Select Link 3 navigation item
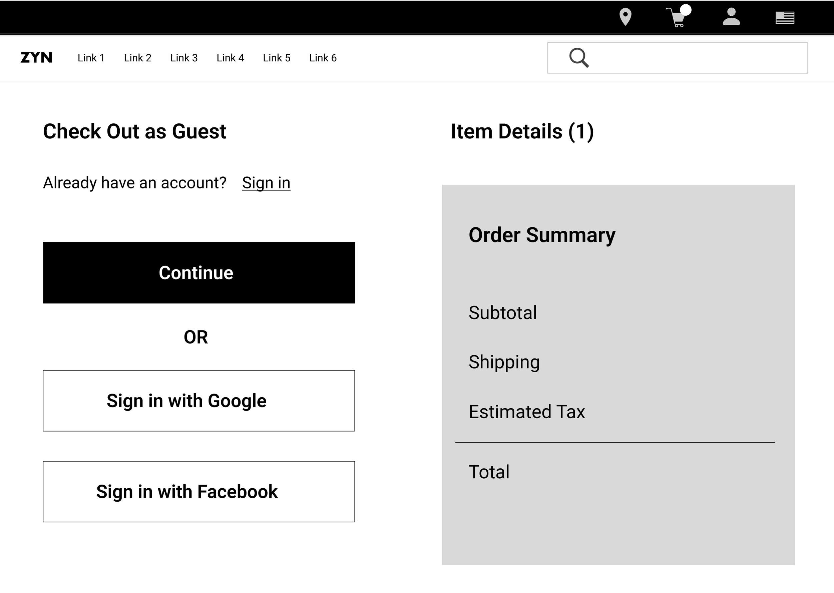Screen dimensions: 834x593 coord(184,58)
